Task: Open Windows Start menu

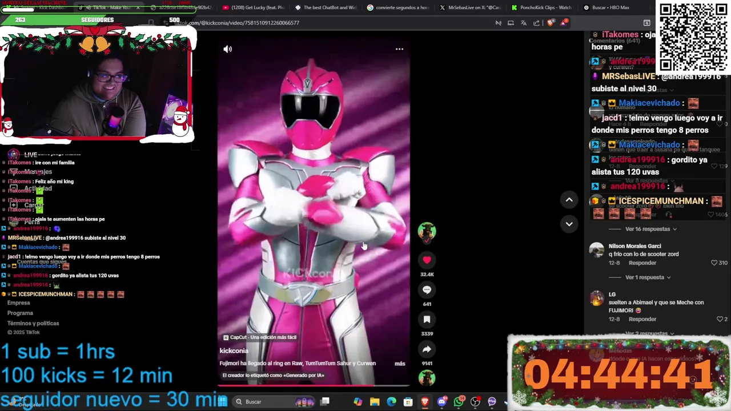Action: 222,401
